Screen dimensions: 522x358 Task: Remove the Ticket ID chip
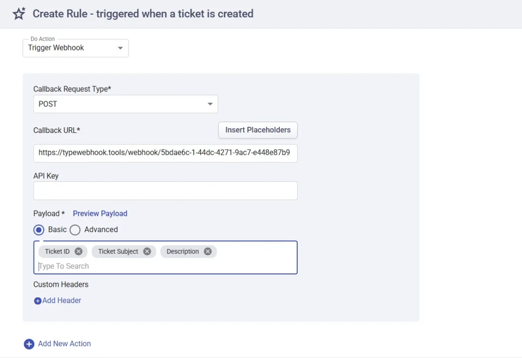pos(79,252)
